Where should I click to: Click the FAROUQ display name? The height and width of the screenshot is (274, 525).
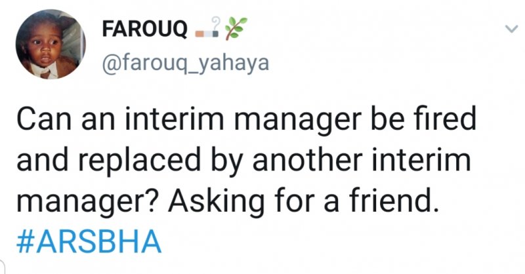pos(144,30)
